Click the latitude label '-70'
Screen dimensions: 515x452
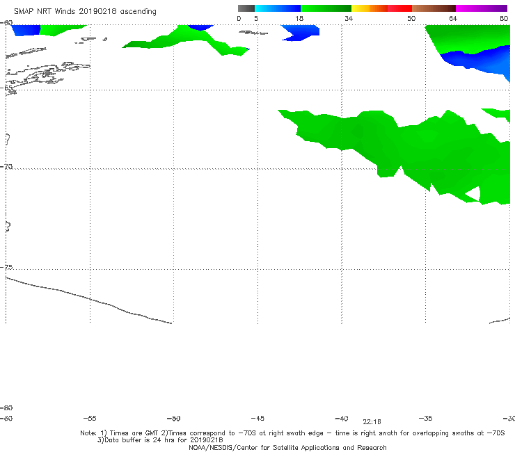[6, 167]
